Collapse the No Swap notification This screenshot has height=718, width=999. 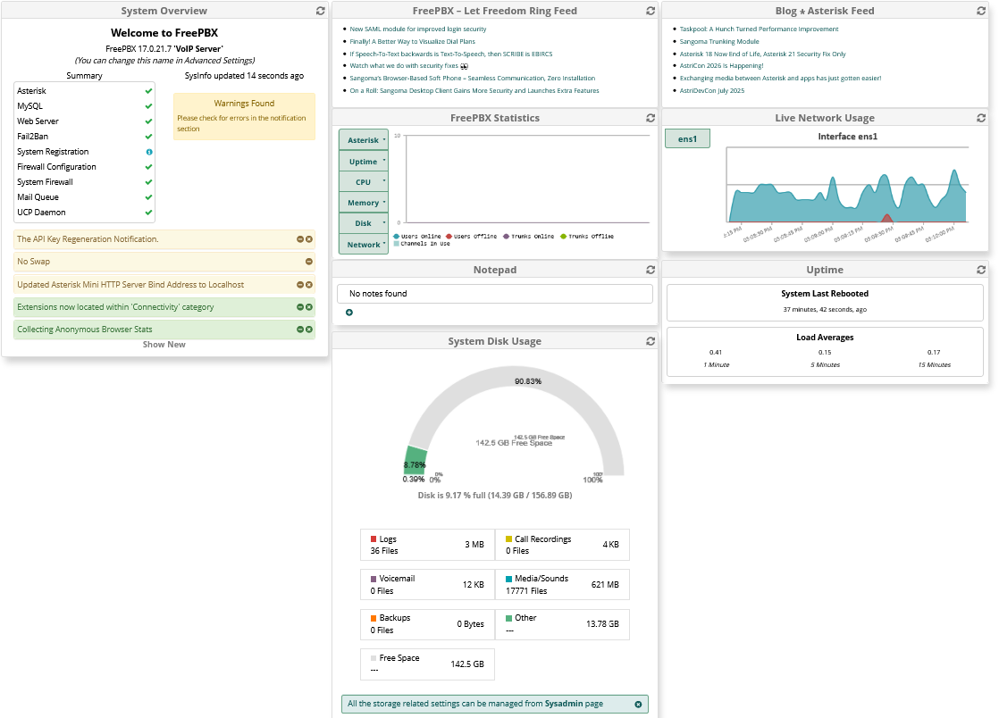click(309, 262)
